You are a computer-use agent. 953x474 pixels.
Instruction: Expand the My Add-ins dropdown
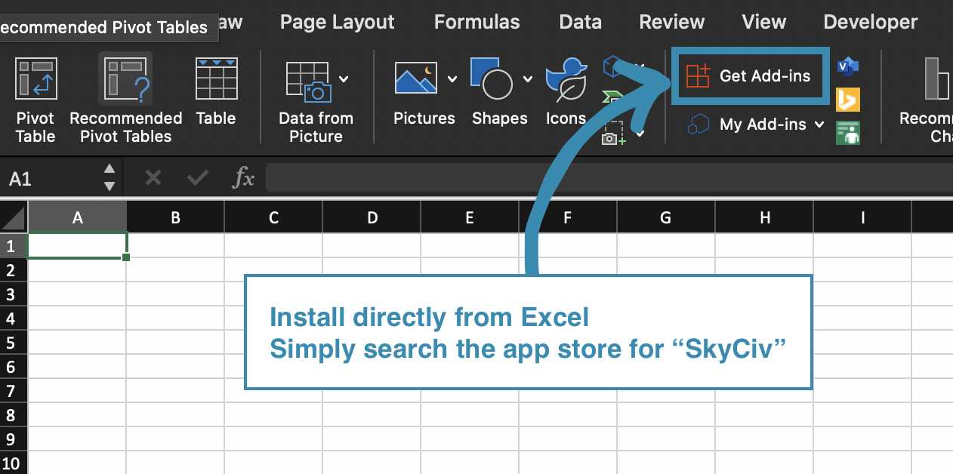(x=819, y=125)
